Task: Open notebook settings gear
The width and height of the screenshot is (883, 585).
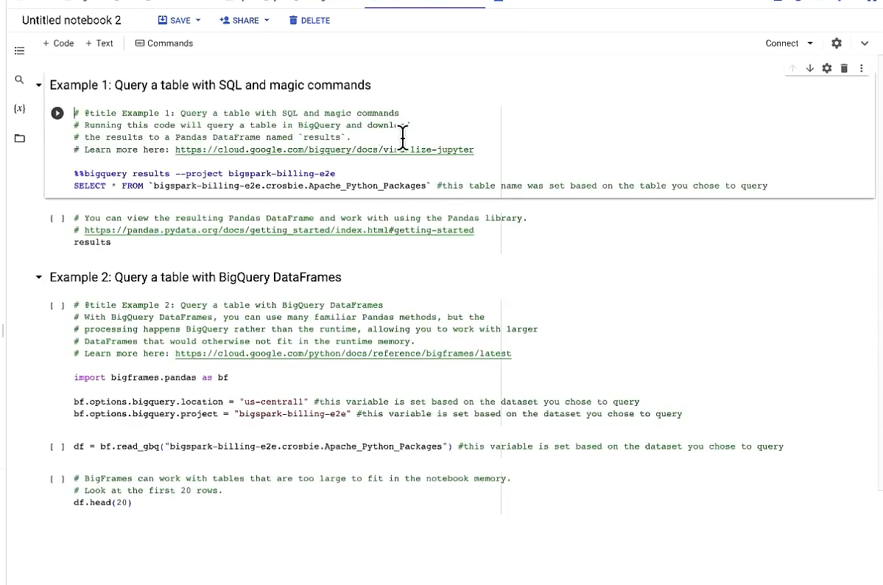Action: click(836, 43)
